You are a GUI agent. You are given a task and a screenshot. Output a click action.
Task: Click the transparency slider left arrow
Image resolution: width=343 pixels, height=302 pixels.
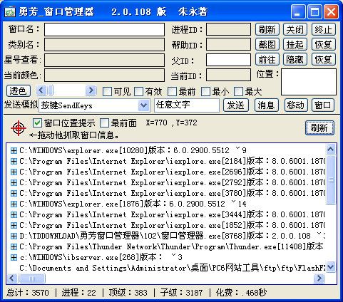pyautogui.click(x=41, y=90)
